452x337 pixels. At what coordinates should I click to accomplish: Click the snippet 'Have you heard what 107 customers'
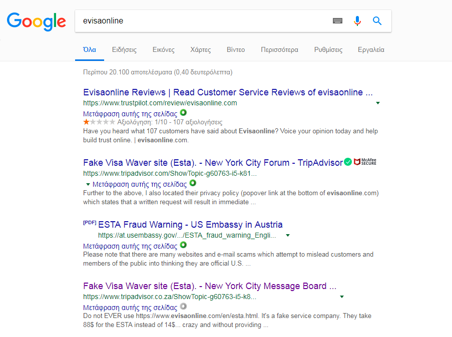click(231, 135)
